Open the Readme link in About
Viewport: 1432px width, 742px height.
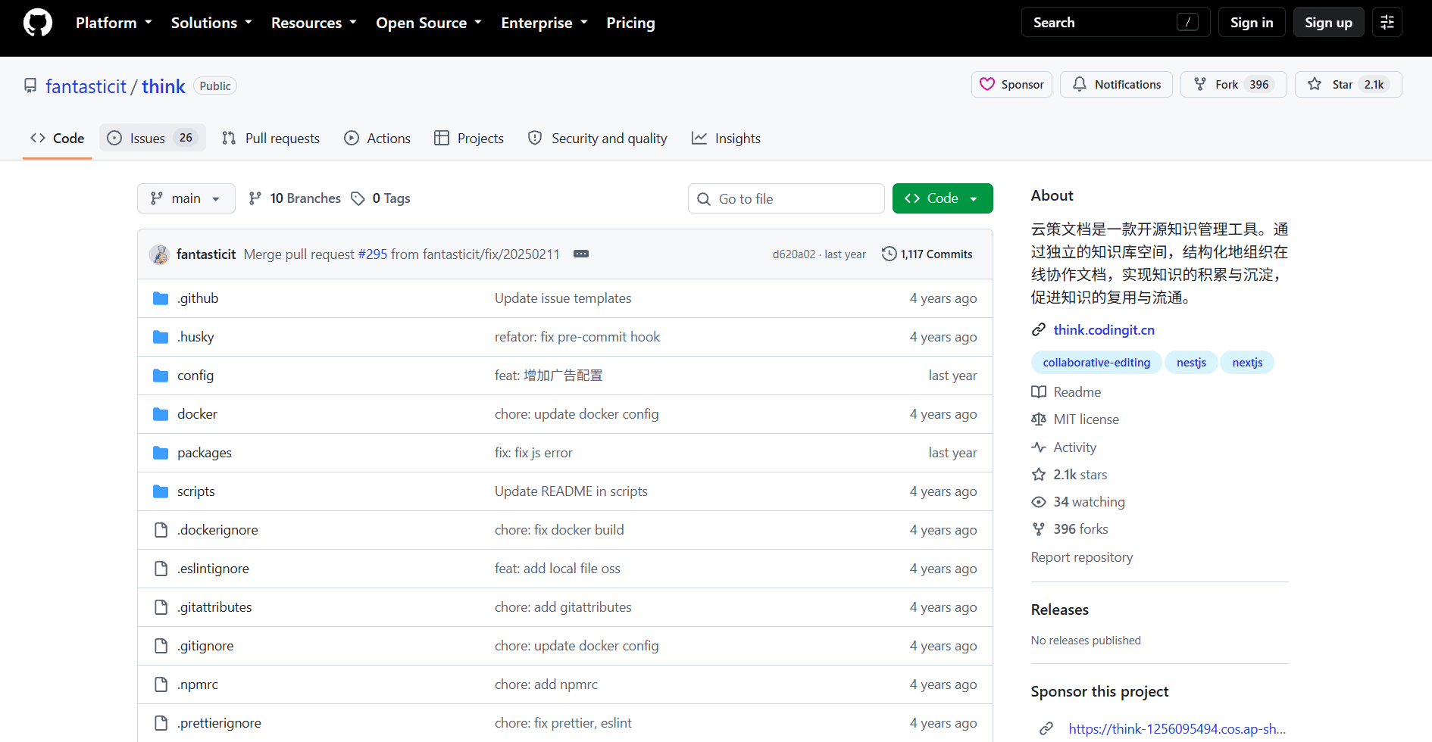1066,392
